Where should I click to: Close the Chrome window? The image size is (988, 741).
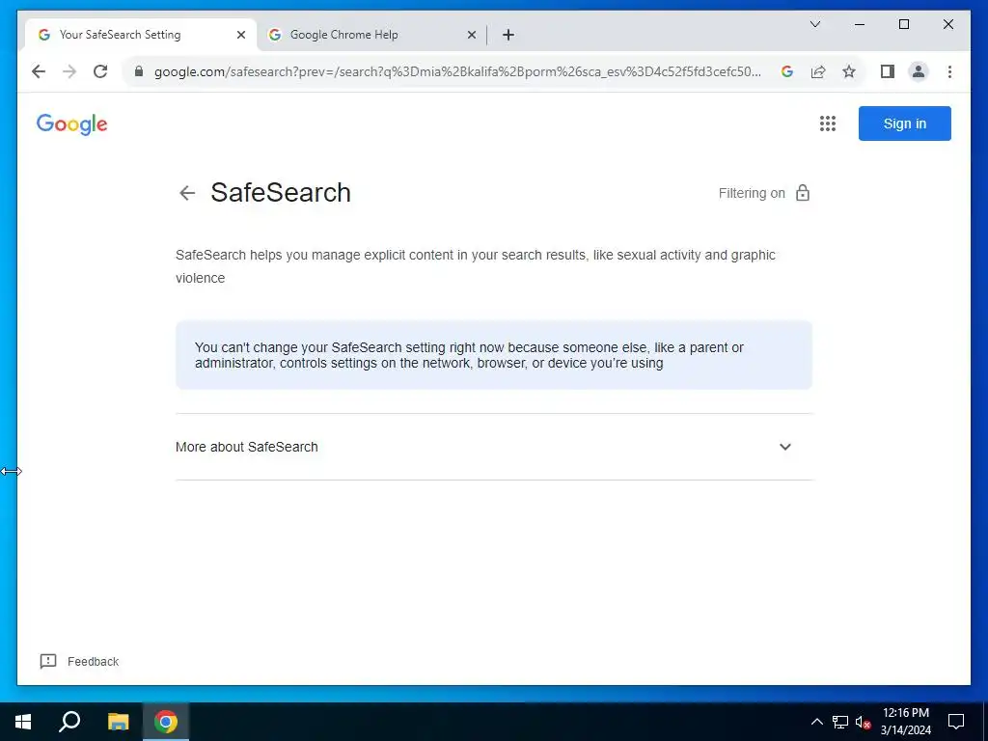click(947, 24)
